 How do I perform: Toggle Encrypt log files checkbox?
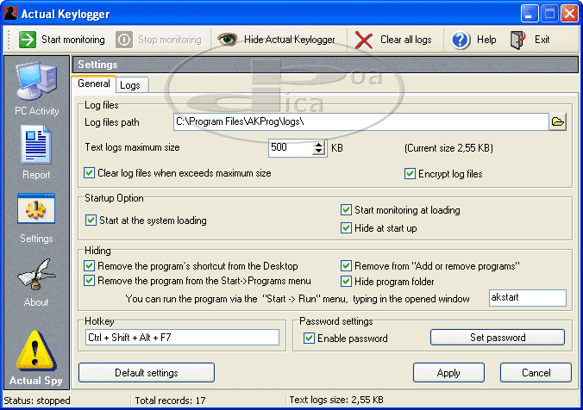(x=411, y=174)
